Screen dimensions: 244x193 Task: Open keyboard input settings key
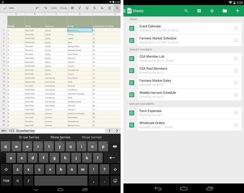coord(17,181)
